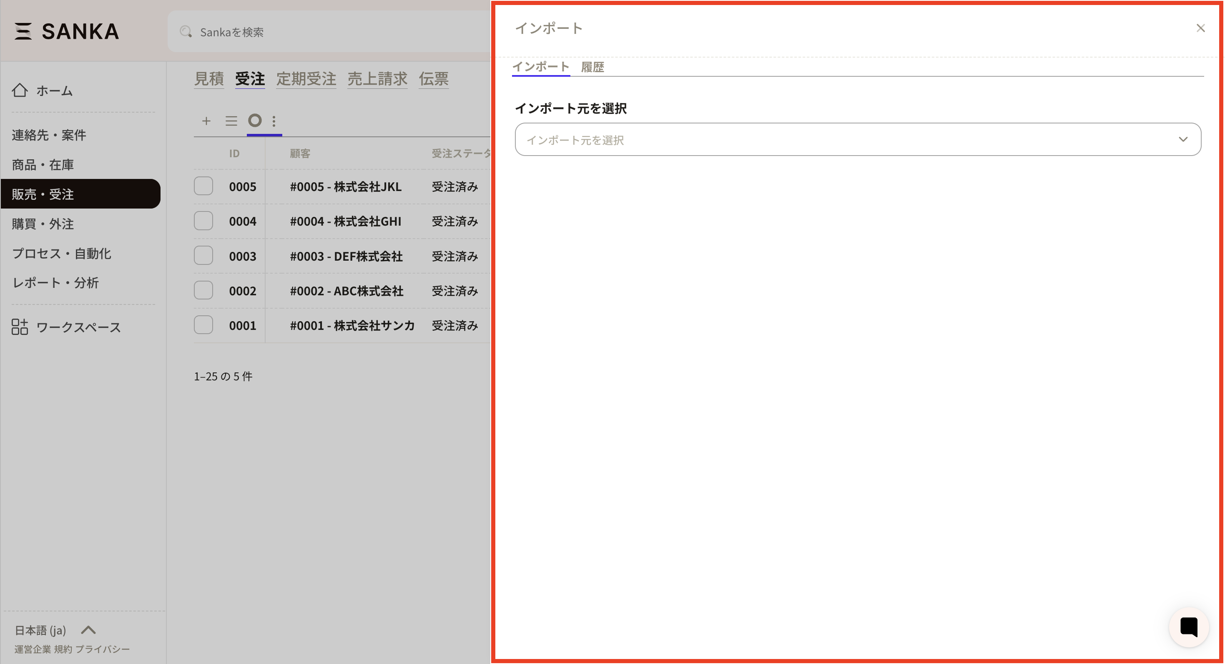The image size is (1225, 664).
Task: Click the プライバシー footer link
Action: [102, 649]
